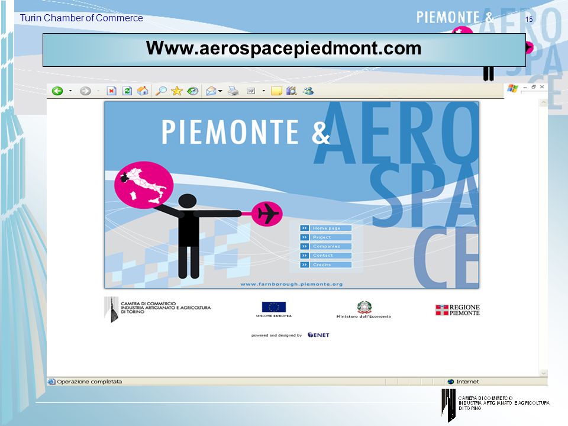Click the Regione Piemonte logo

[457, 310]
